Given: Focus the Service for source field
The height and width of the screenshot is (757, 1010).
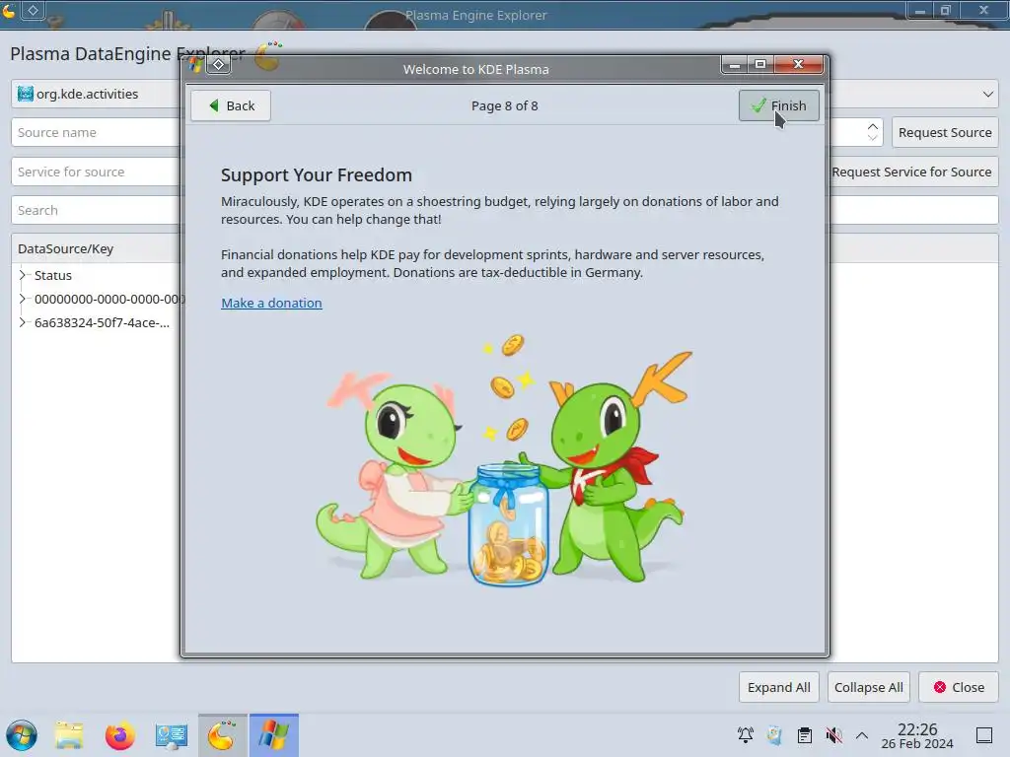Looking at the screenshot, I should 96,172.
